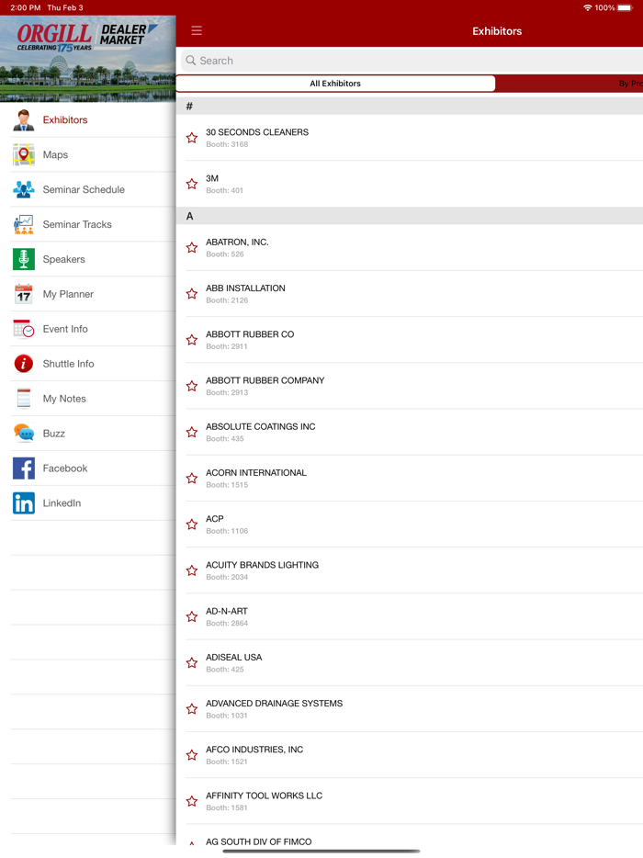Image resolution: width=643 pixels, height=858 pixels.
Task: Star ACORN INTERNATIONAL exhibitor
Action: [x=192, y=479]
